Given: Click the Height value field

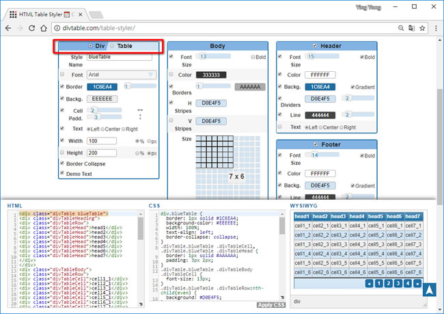Looking at the screenshot, I should pos(102,153).
